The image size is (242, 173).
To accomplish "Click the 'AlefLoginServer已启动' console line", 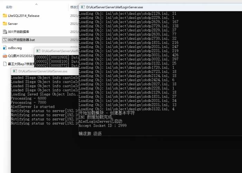I will (101, 121).
